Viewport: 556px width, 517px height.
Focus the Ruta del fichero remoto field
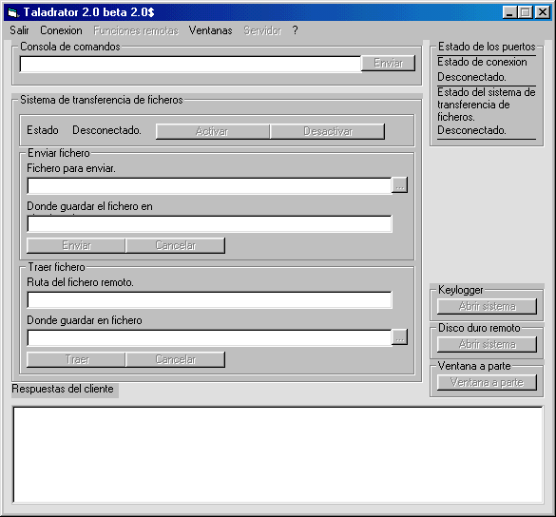point(209,300)
